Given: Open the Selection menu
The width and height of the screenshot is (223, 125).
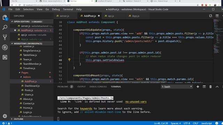Looking at the screenshot, I should [28, 9].
